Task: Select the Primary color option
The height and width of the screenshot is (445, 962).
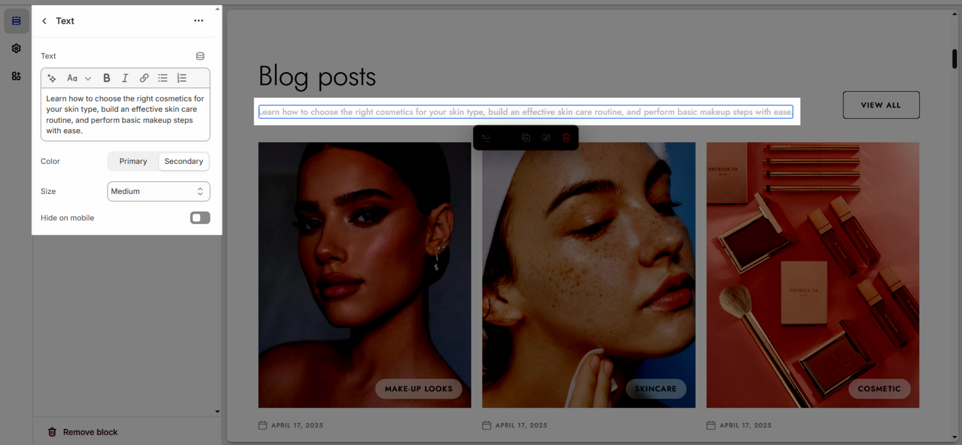Action: point(133,161)
